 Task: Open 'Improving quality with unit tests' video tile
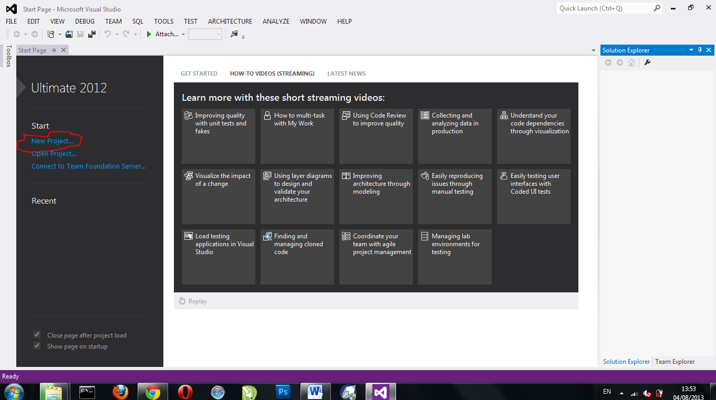click(219, 136)
